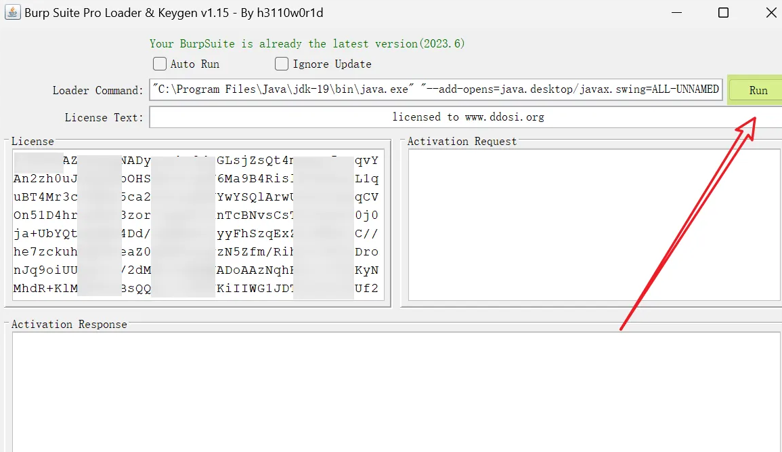Click the 'Activation Response' group title

point(69,325)
